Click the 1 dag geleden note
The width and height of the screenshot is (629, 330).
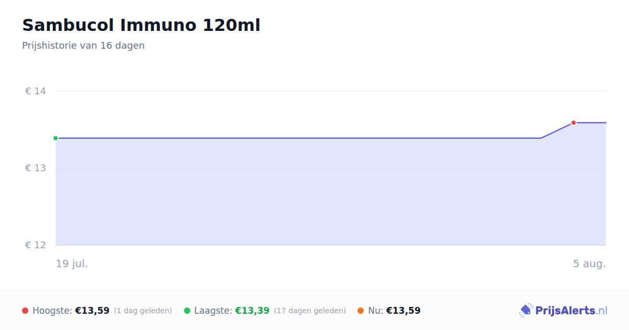pos(143,311)
